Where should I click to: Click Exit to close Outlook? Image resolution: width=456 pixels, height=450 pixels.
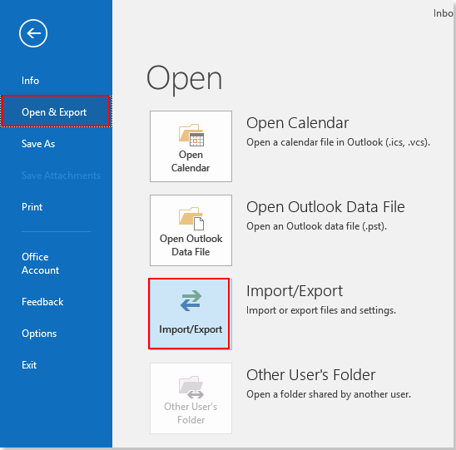pyautogui.click(x=29, y=365)
